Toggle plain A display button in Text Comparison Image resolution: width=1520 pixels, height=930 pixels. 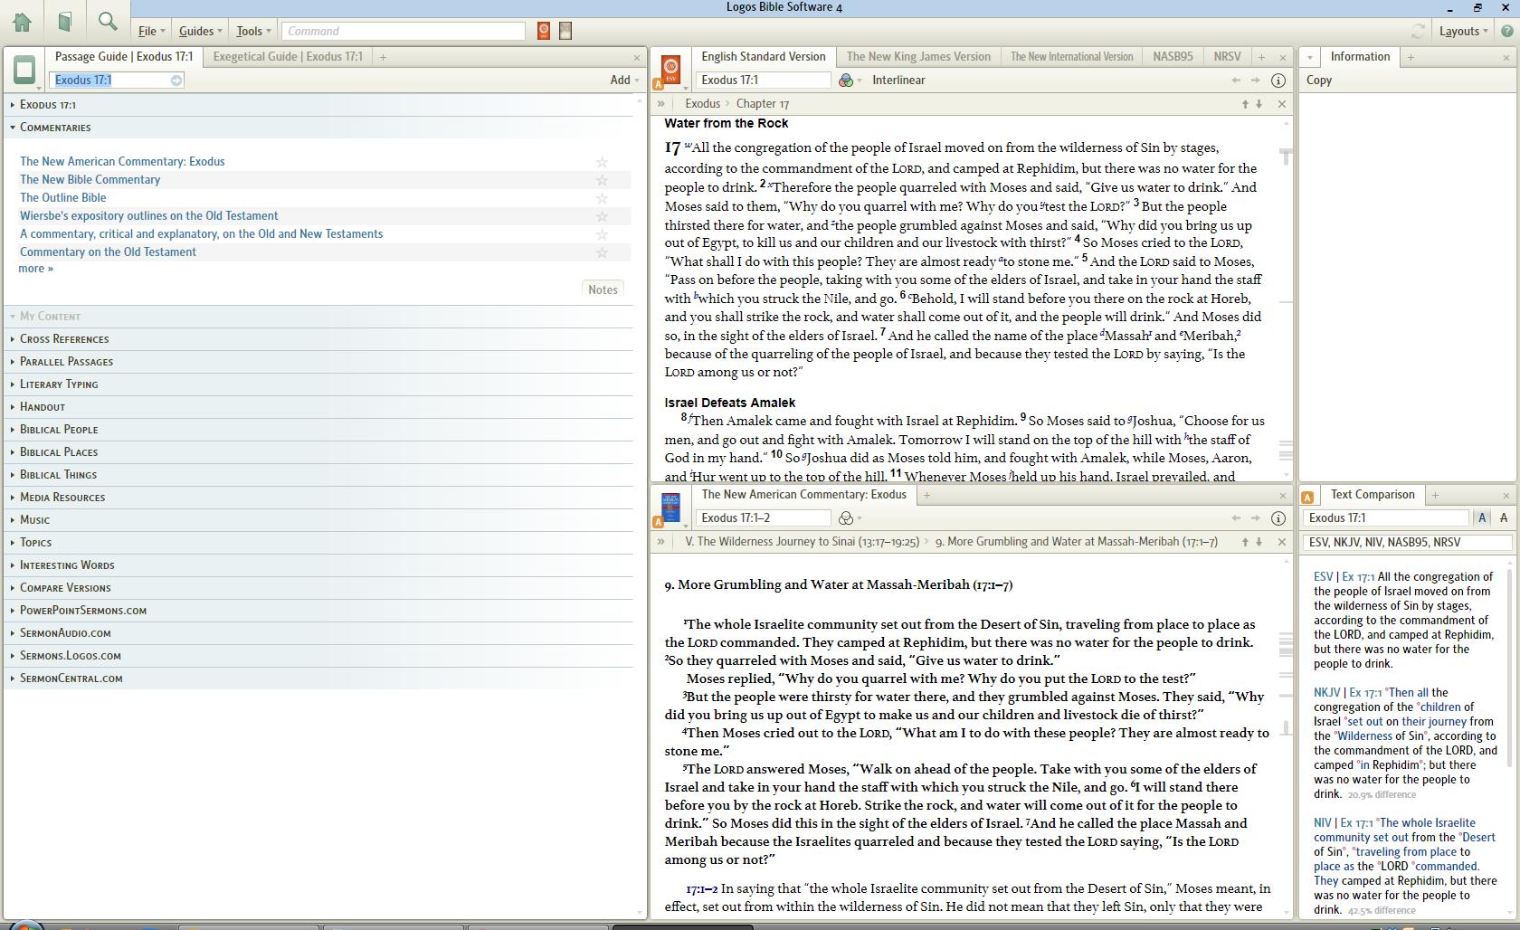click(1504, 518)
